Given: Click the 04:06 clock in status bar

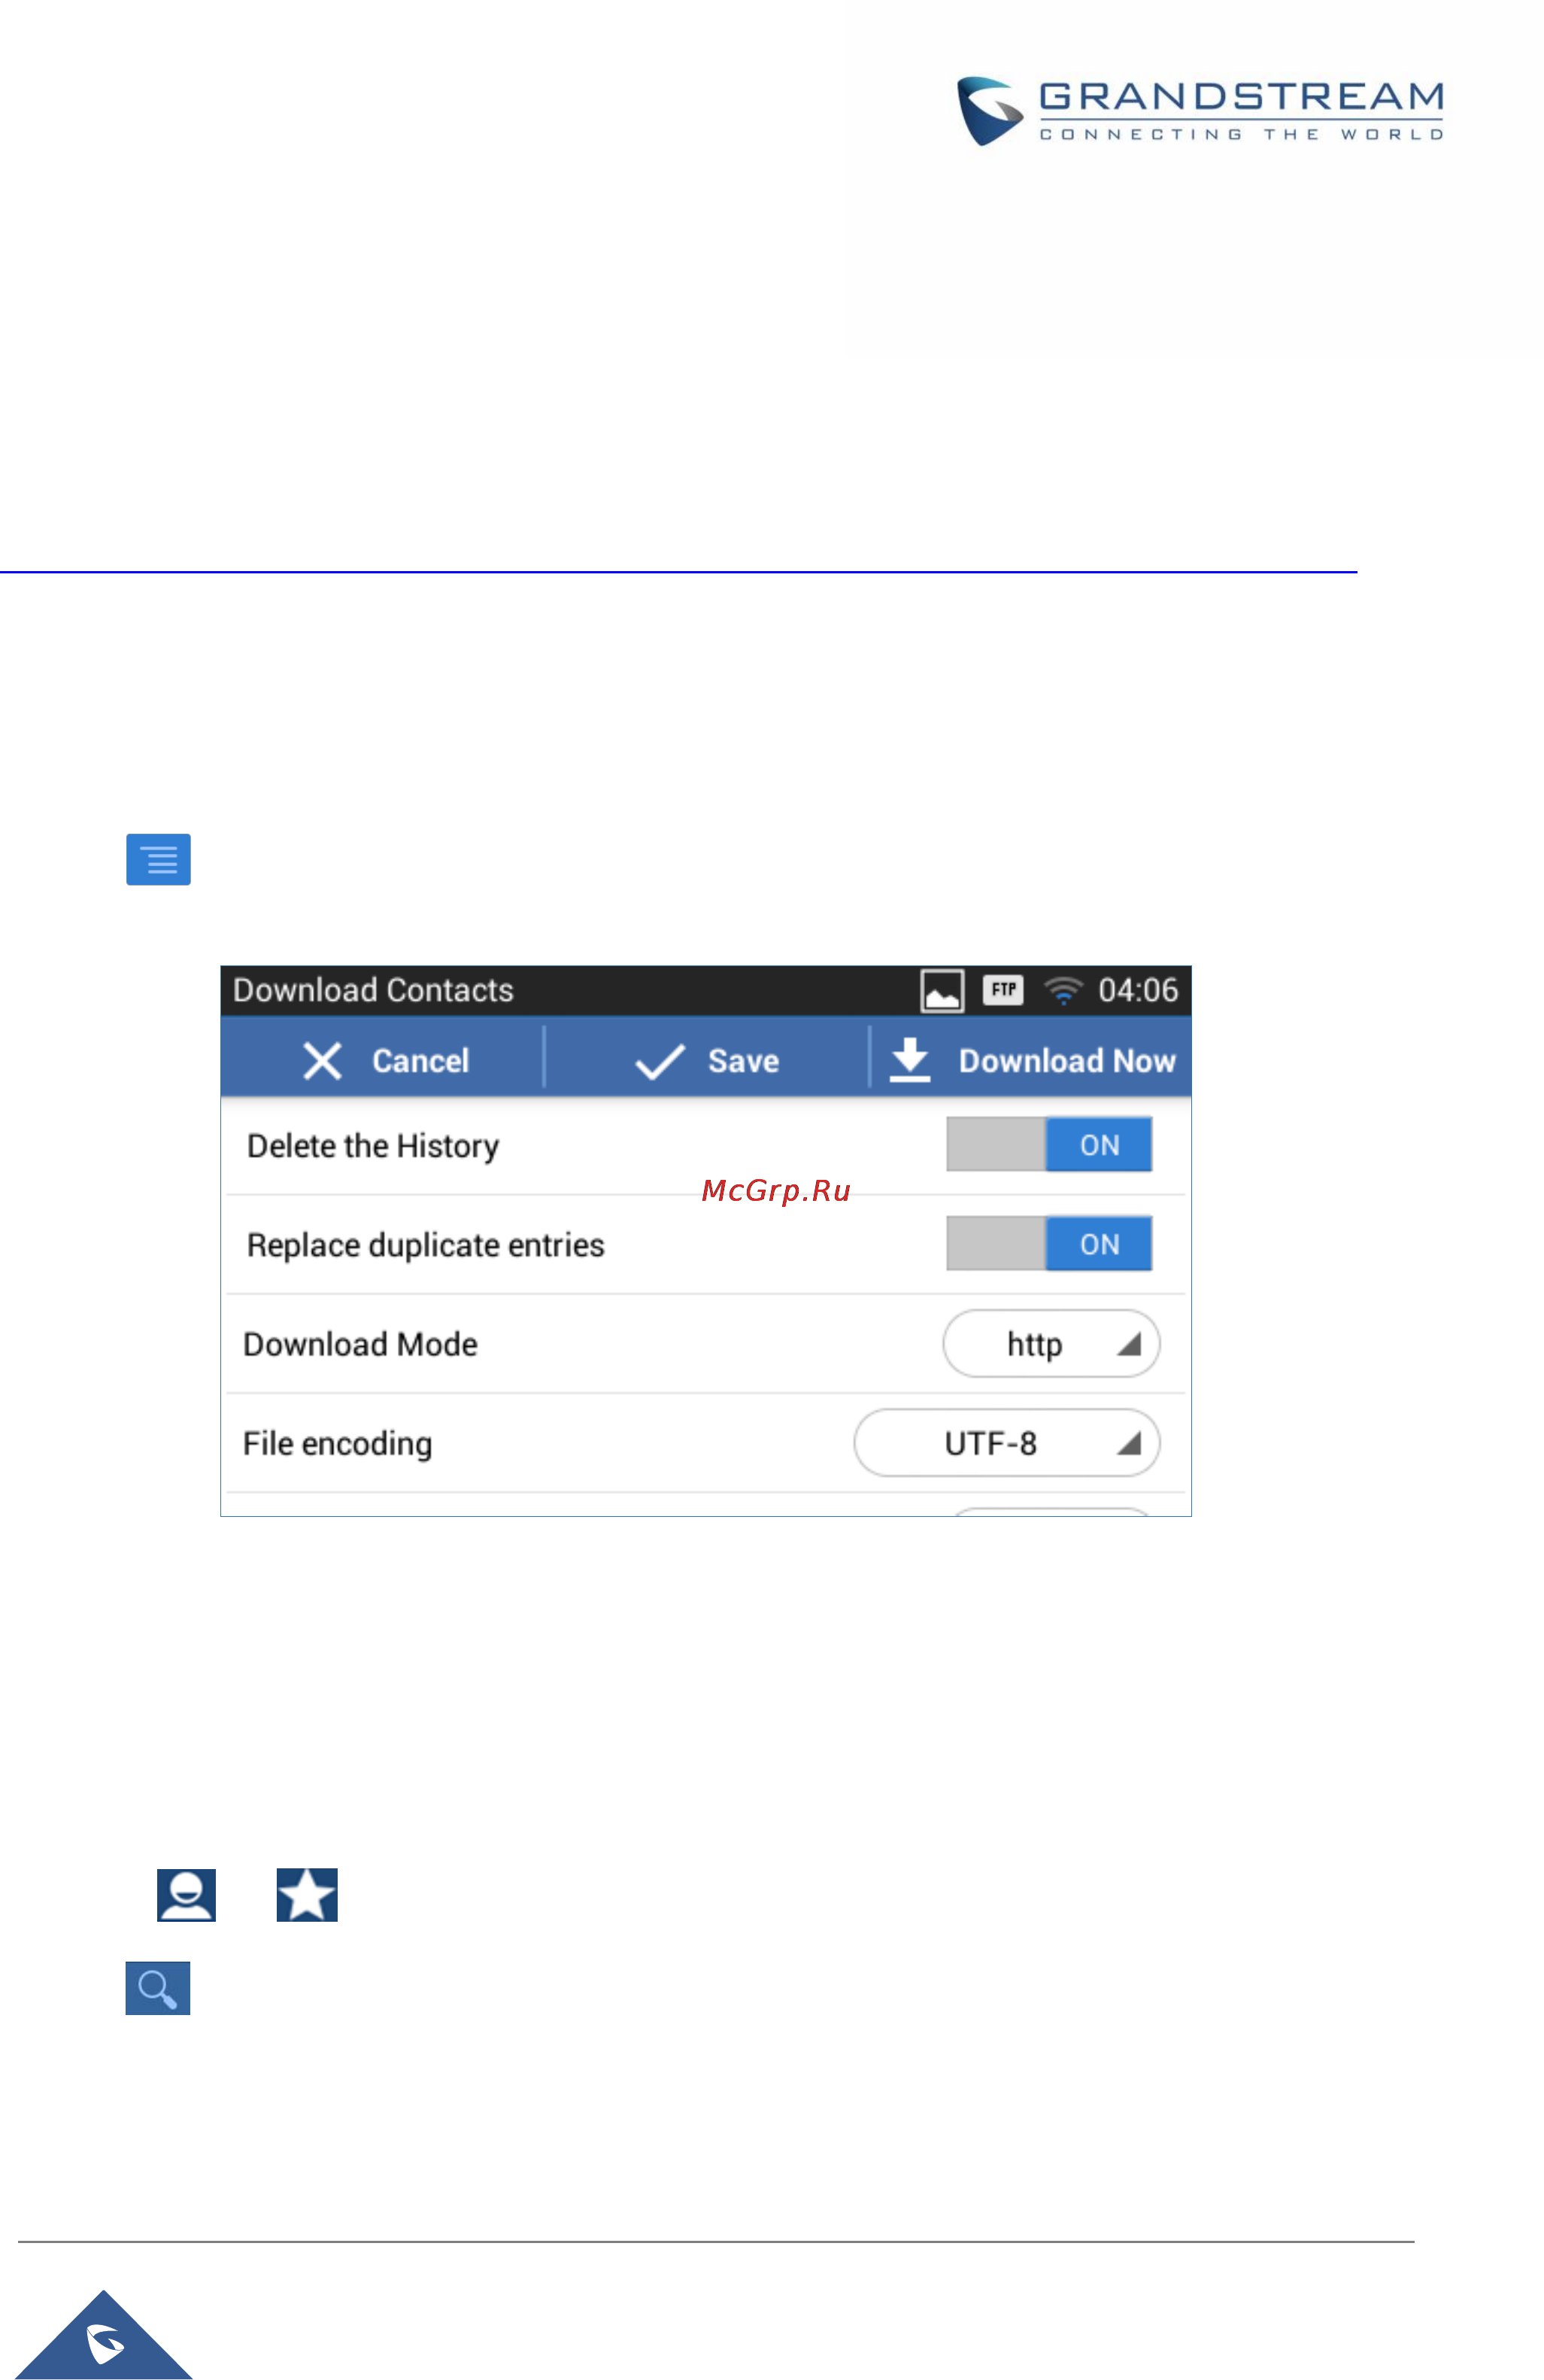Looking at the screenshot, I should [1137, 990].
